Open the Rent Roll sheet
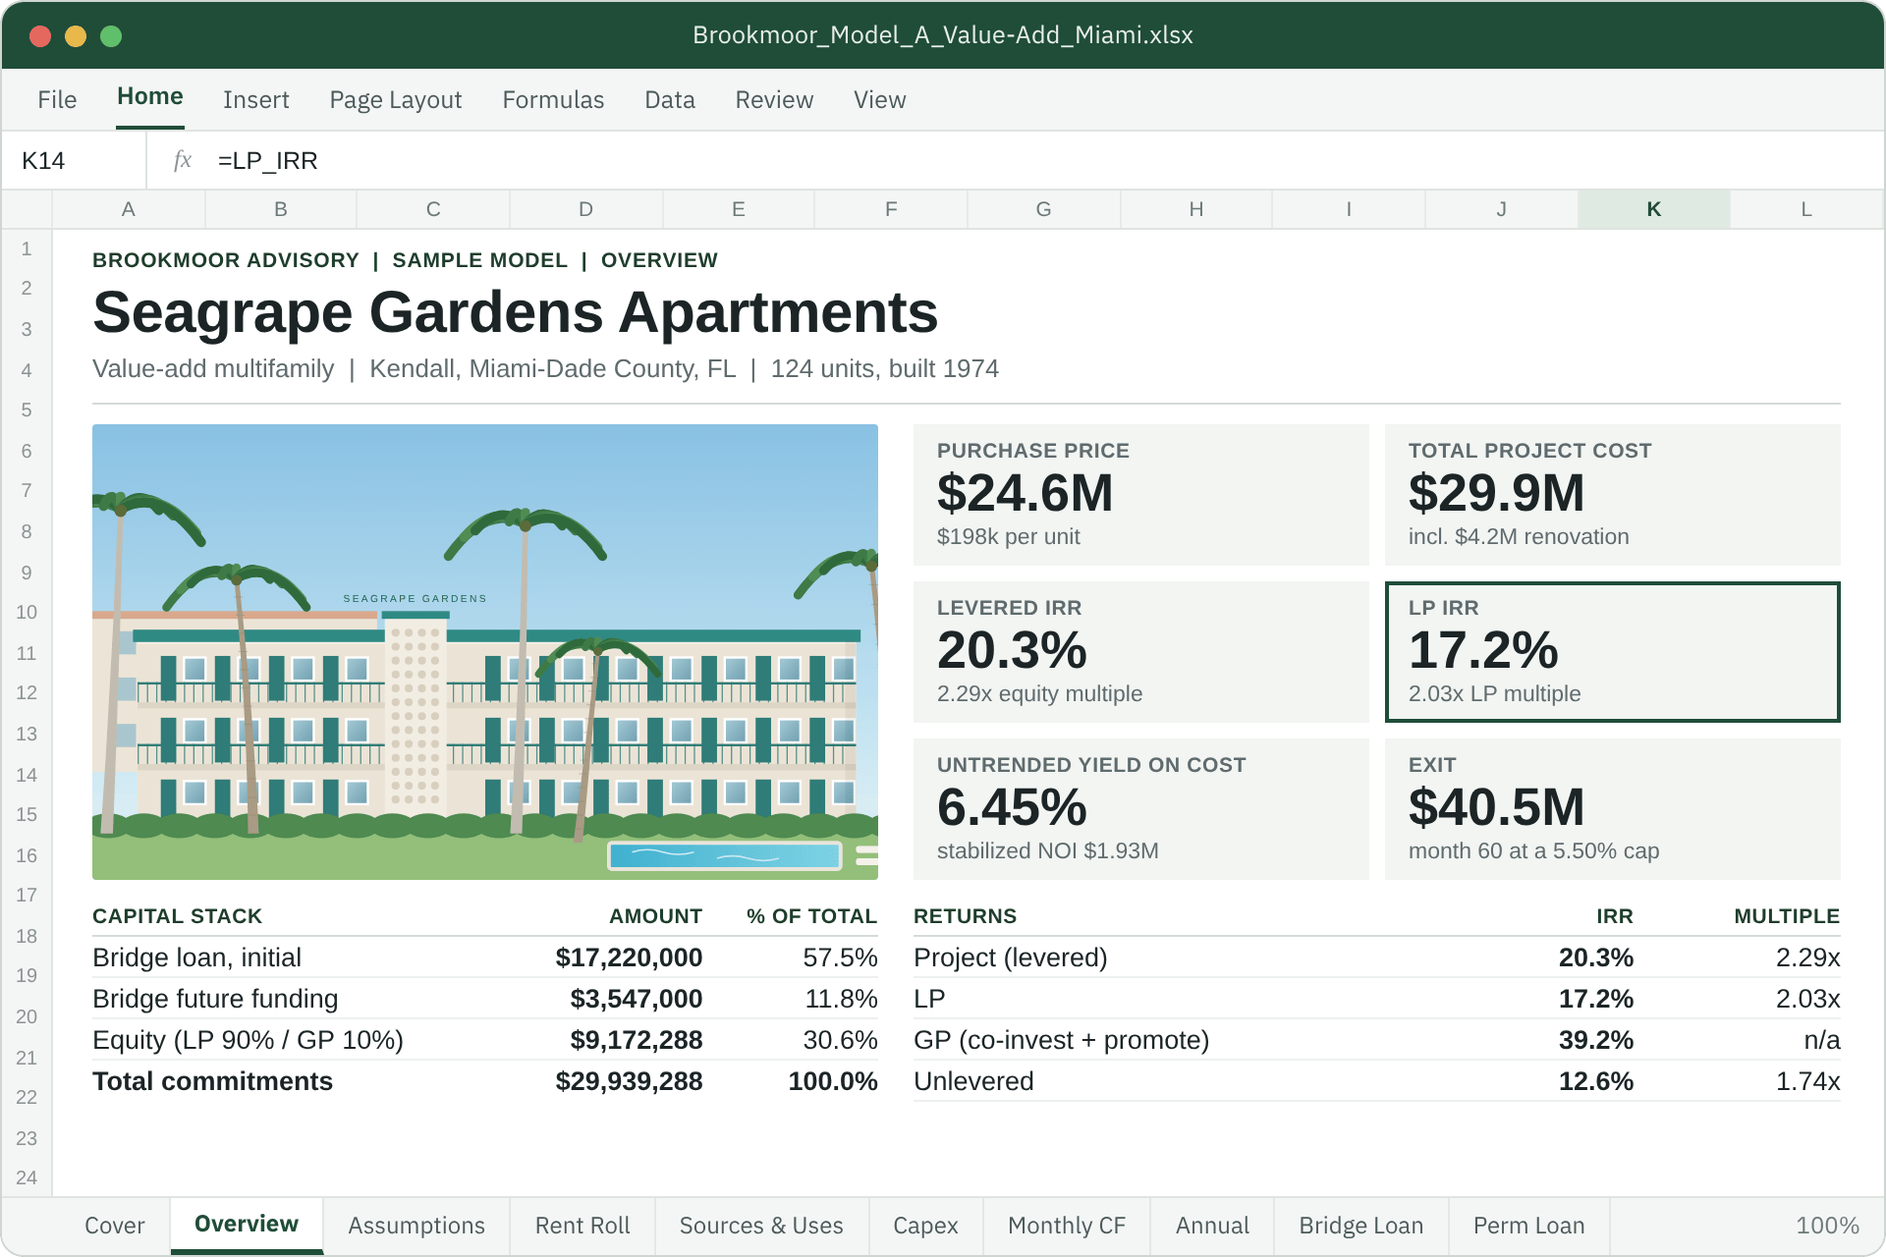Viewport: 1886px width, 1257px height. [x=582, y=1226]
